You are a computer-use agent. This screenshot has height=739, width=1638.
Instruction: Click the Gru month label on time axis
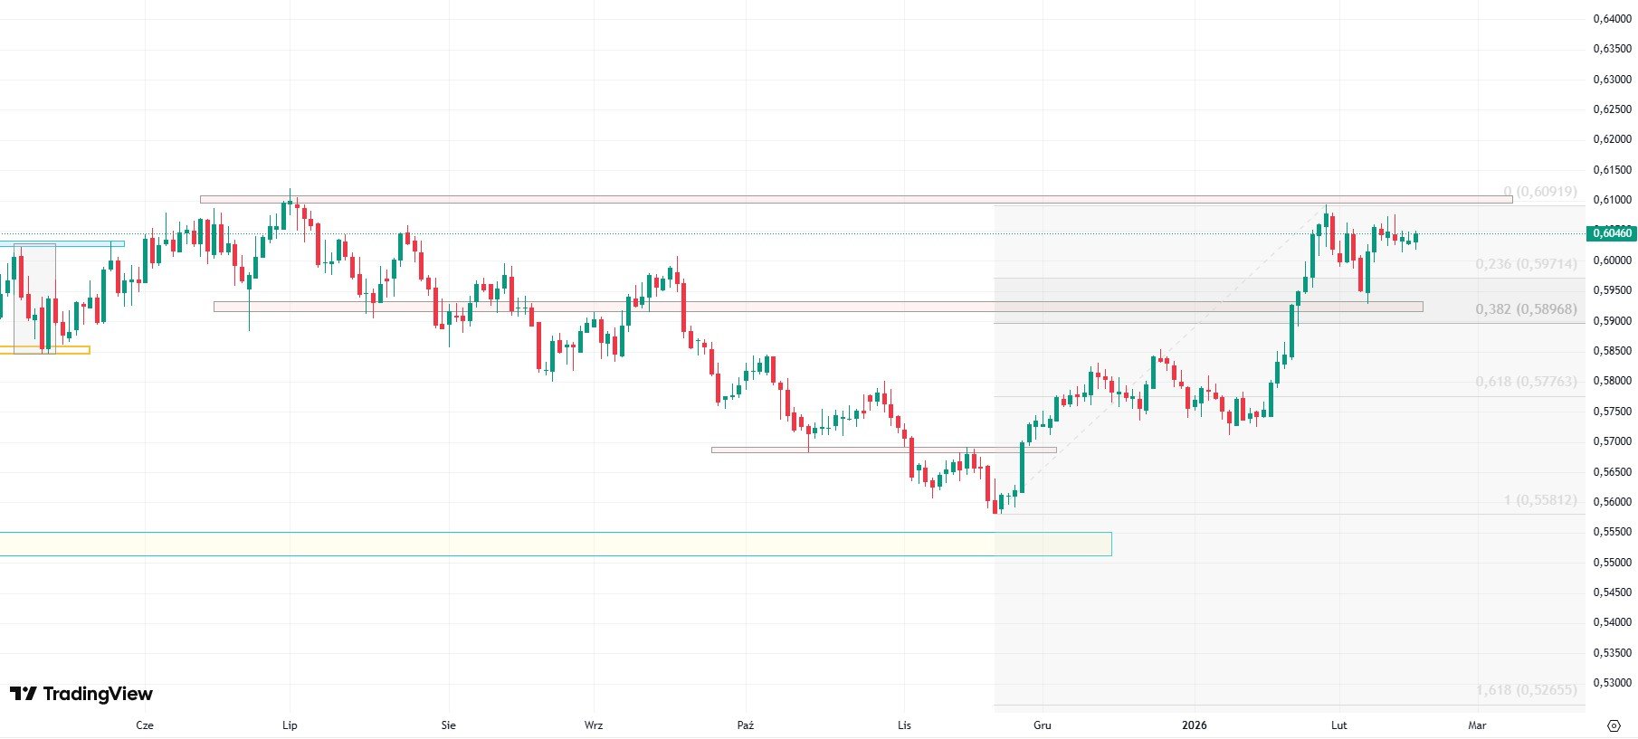coord(1043,725)
